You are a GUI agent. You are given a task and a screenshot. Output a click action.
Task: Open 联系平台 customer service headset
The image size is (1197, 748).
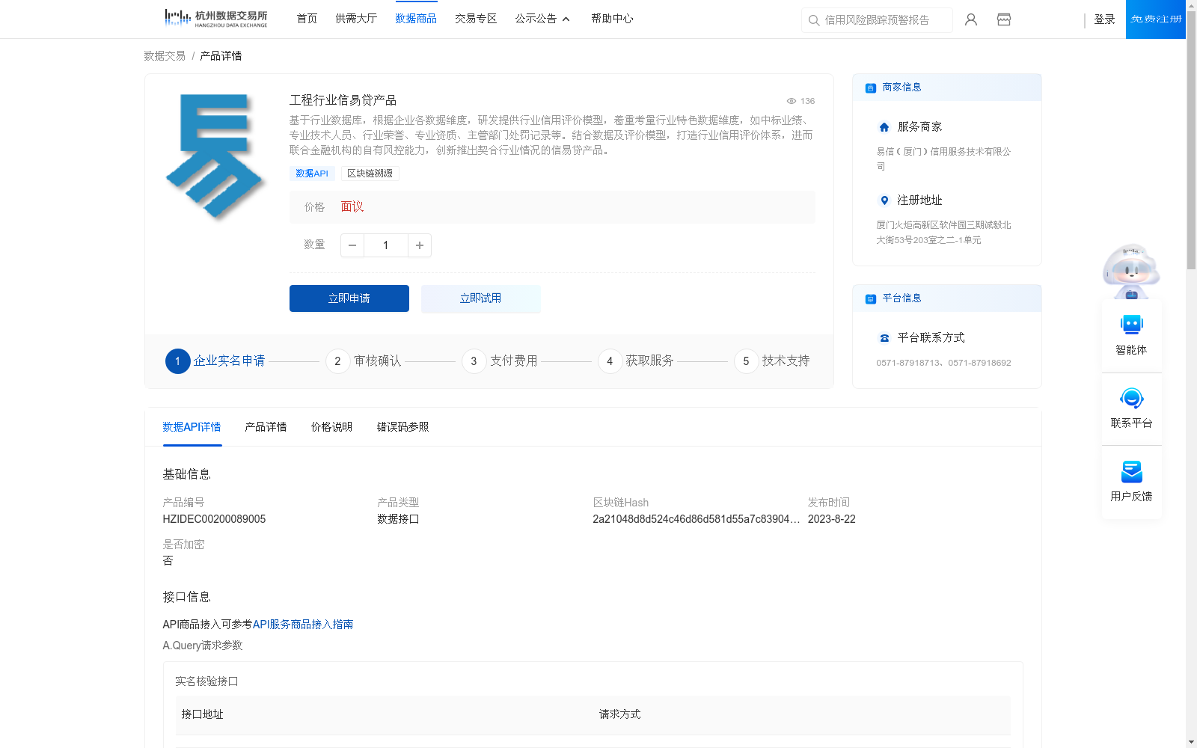click(1132, 408)
